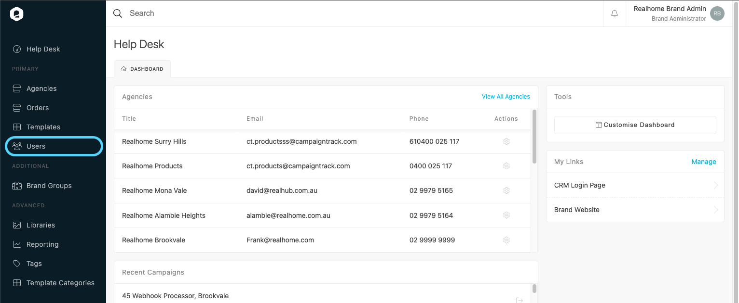Viewport: 739px width, 303px height.
Task: Open settings gear for Realhome Products
Action: tap(506, 166)
